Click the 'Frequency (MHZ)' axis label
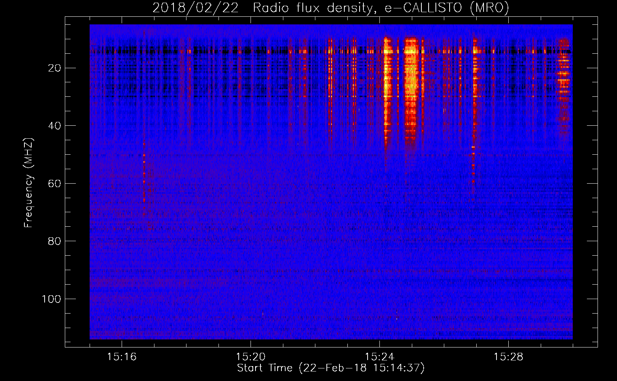Screen dimensions: 617x381 [x=29, y=183]
